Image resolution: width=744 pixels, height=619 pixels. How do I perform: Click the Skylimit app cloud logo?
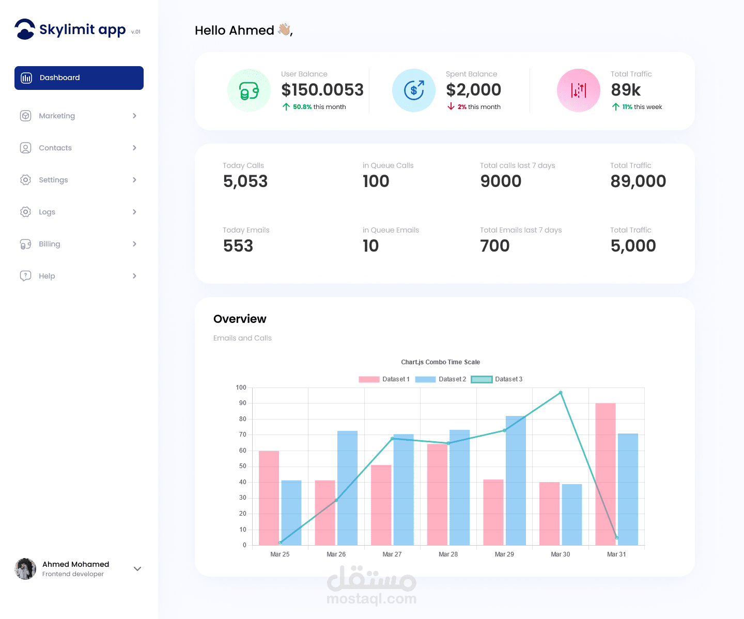click(x=25, y=29)
